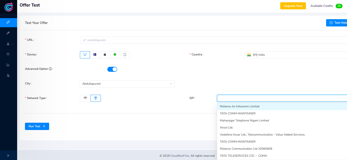Click the info icon next to Advanced Option
The image size is (347, 160).
(50, 69)
